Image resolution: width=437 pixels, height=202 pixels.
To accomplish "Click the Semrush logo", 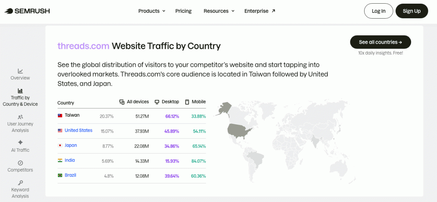I will (x=27, y=11).
